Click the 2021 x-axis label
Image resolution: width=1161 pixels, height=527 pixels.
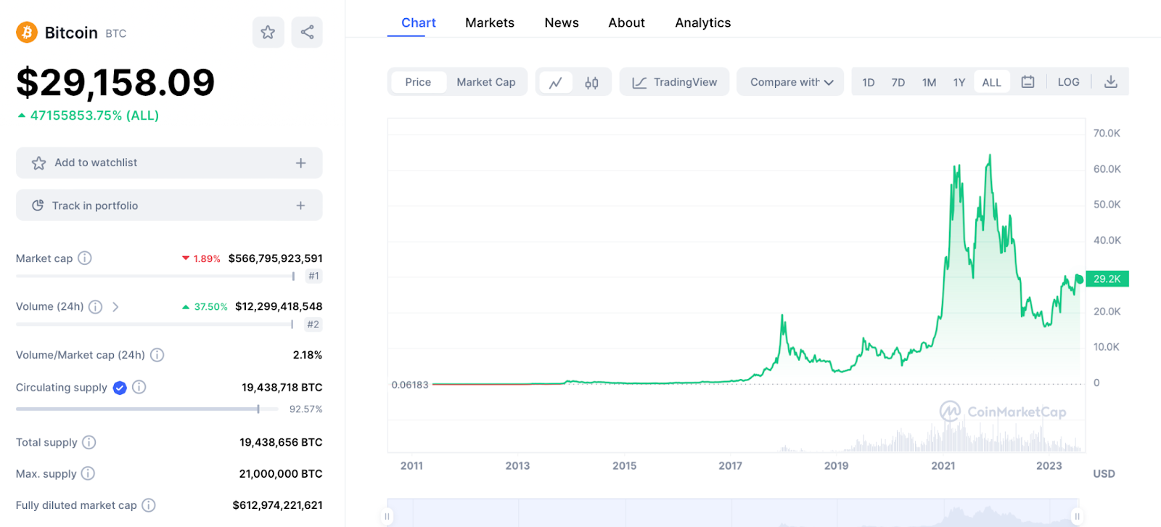pyautogui.click(x=943, y=466)
